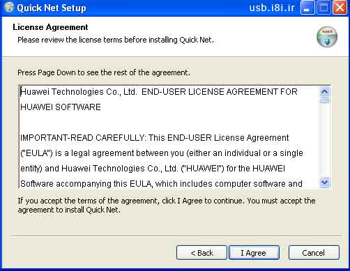Viewport: 350px width, 271px height.
Task: Click the usb.i8i.ir text in title bar
Action: [272, 8]
